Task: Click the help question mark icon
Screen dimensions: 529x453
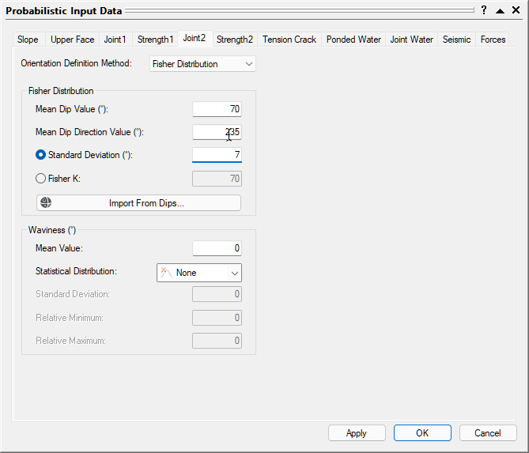Action: click(x=484, y=10)
